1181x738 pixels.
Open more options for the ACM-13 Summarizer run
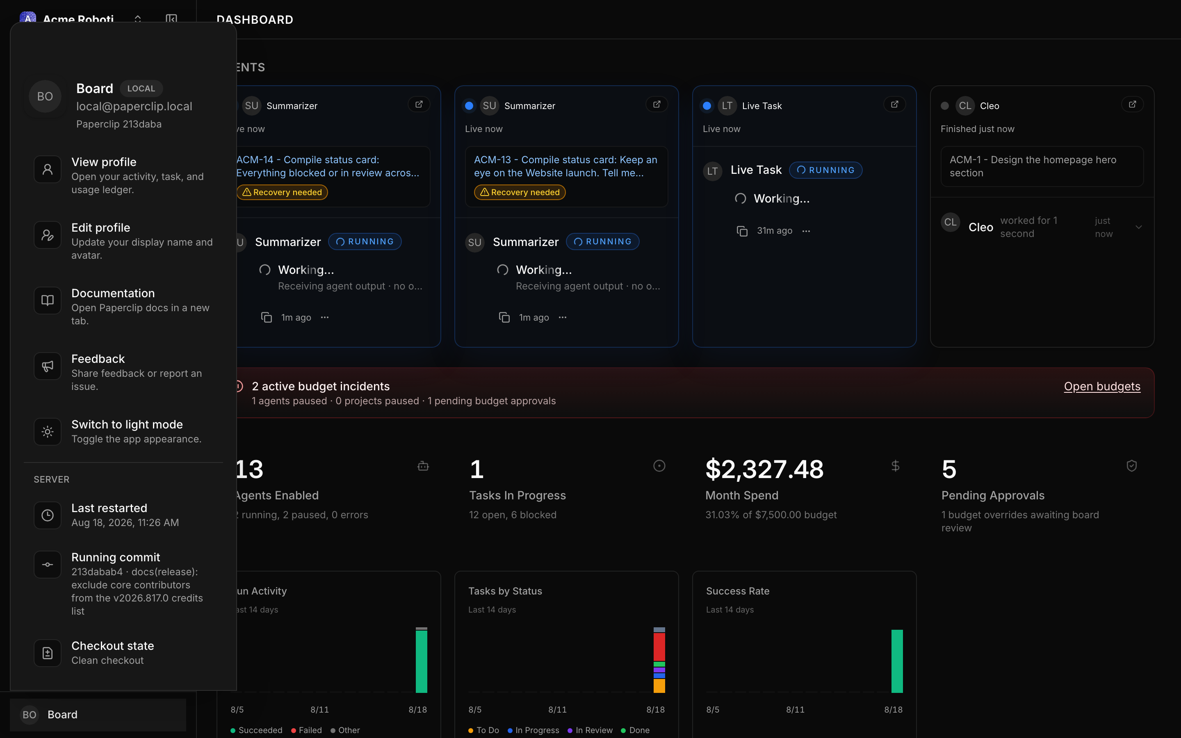click(563, 317)
